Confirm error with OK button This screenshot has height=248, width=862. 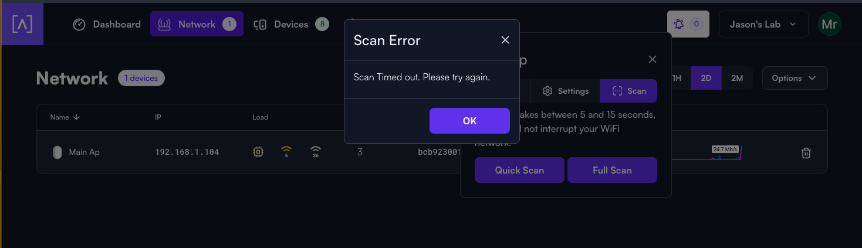[x=469, y=121]
